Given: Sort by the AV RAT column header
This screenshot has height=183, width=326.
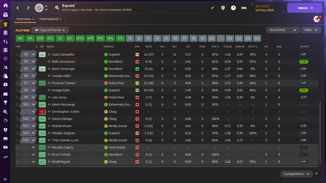Looking at the screenshot, I should coord(305,47).
